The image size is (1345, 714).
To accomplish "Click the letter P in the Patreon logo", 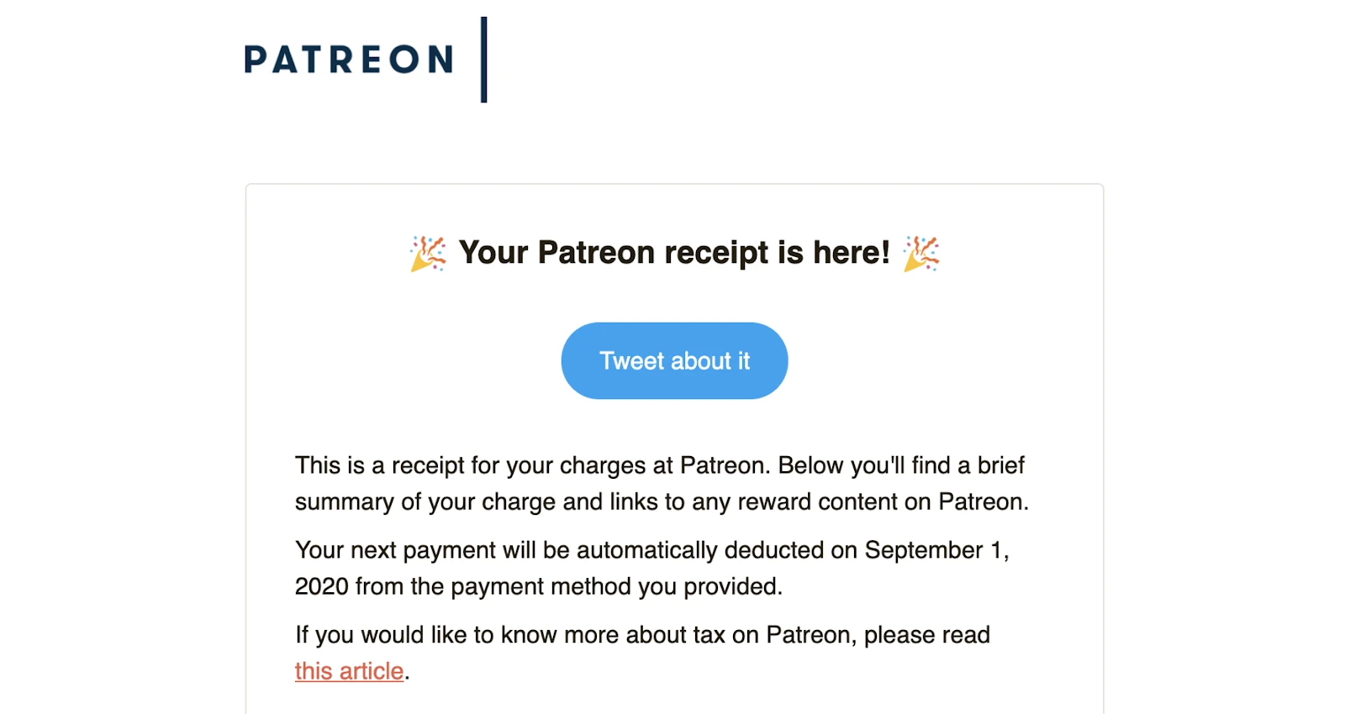I will click(x=256, y=60).
